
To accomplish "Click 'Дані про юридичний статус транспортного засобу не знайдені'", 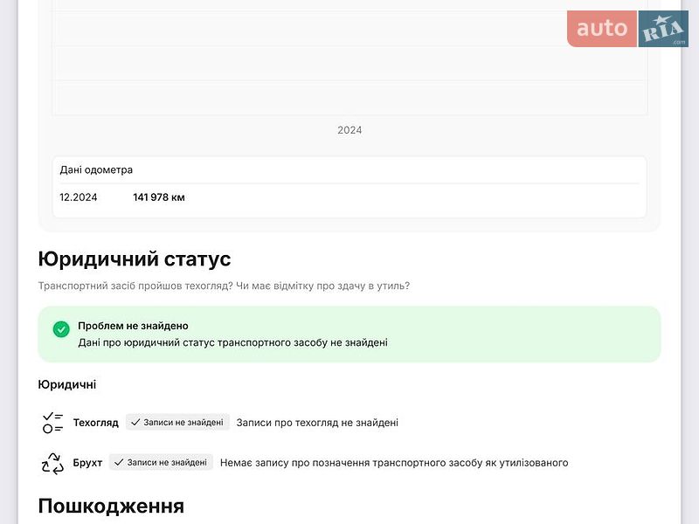I will point(232,342).
